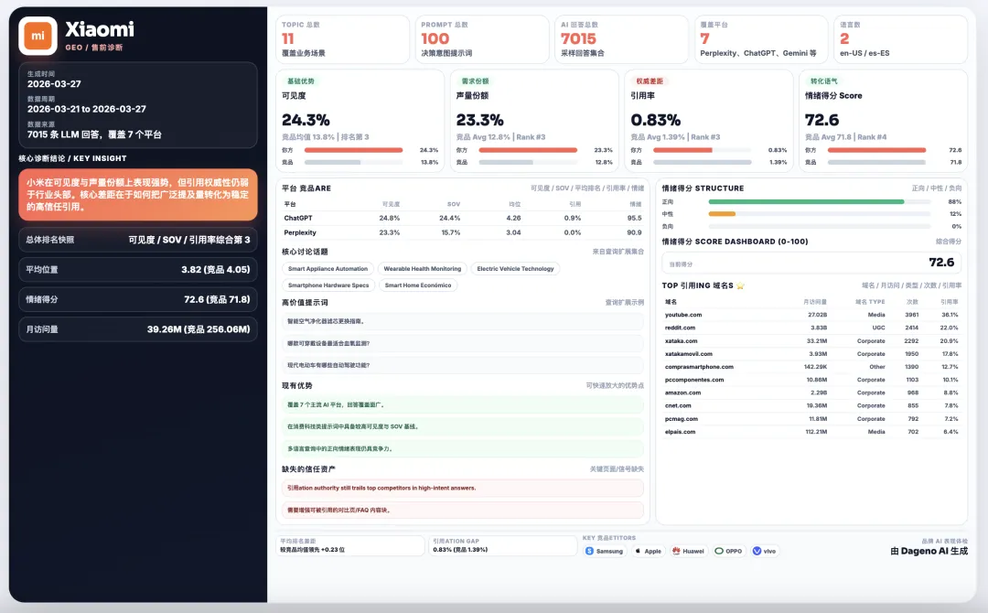
Task: Click the 平均排名差距 +0.23 位 box
Action: coord(350,545)
